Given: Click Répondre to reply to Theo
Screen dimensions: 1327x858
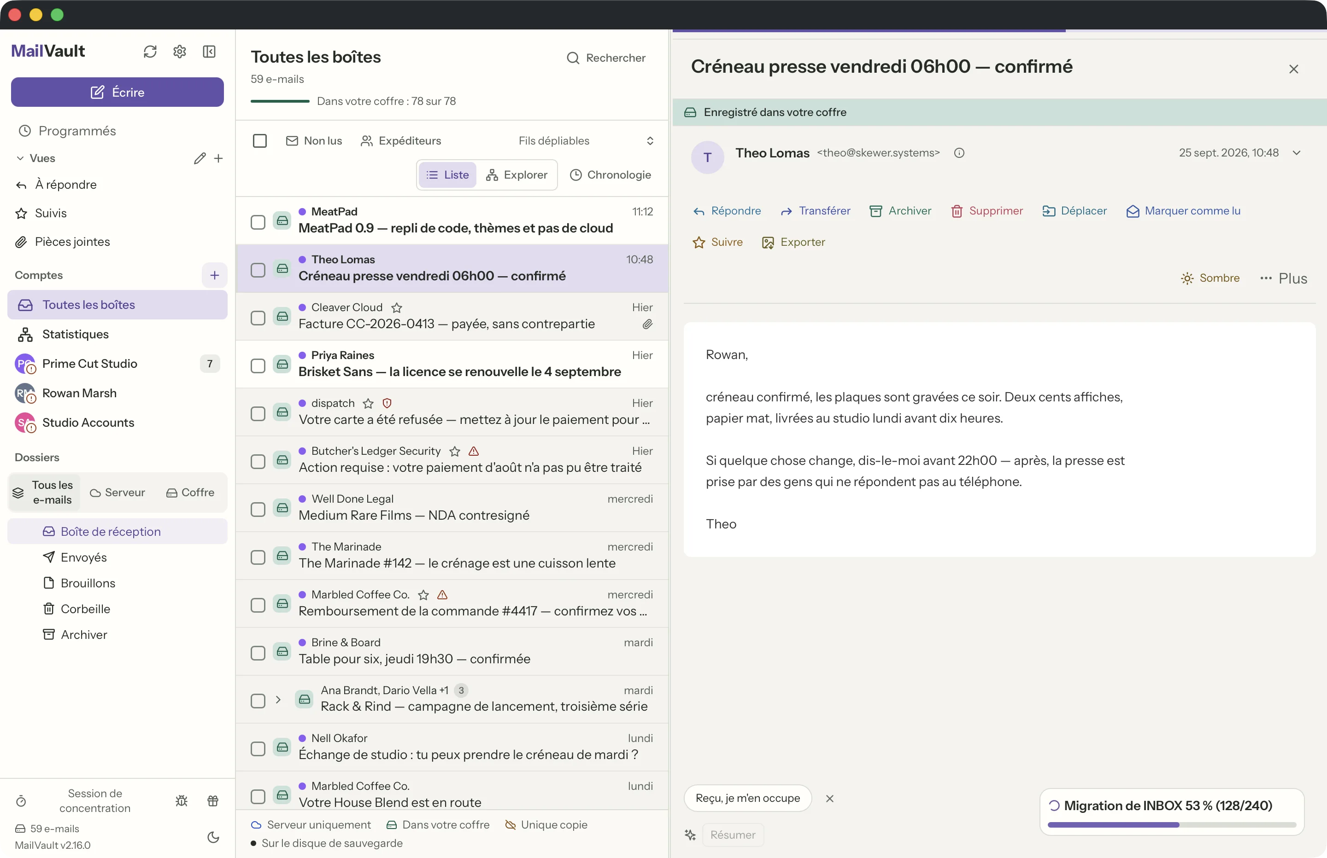Looking at the screenshot, I should [x=727, y=211].
